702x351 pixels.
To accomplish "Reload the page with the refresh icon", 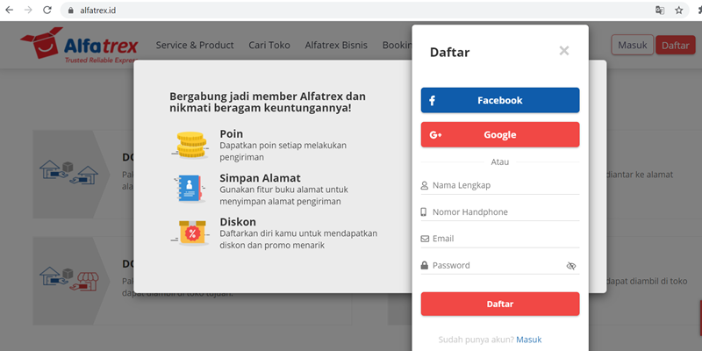I will click(x=47, y=10).
